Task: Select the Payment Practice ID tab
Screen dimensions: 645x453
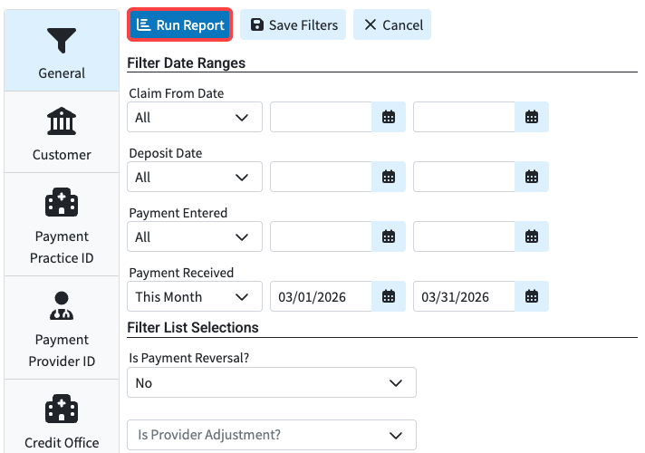Action: [x=62, y=224]
